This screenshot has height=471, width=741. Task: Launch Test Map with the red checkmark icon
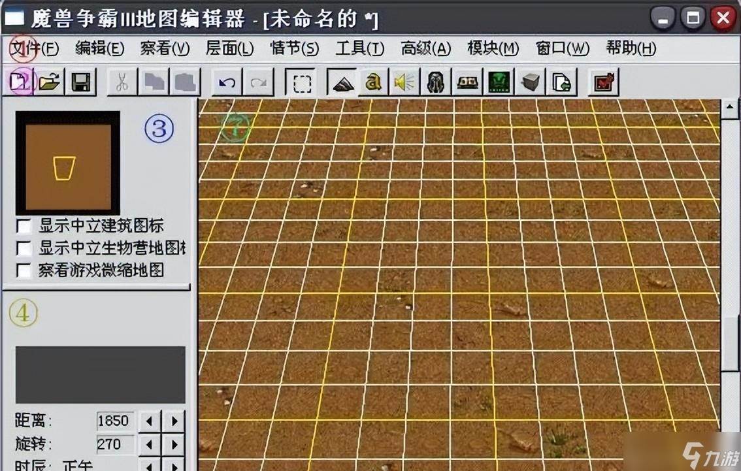click(602, 83)
